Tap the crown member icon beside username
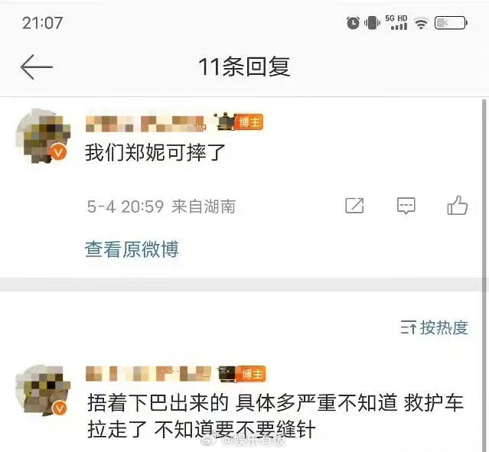This screenshot has width=489, height=452. click(x=224, y=122)
